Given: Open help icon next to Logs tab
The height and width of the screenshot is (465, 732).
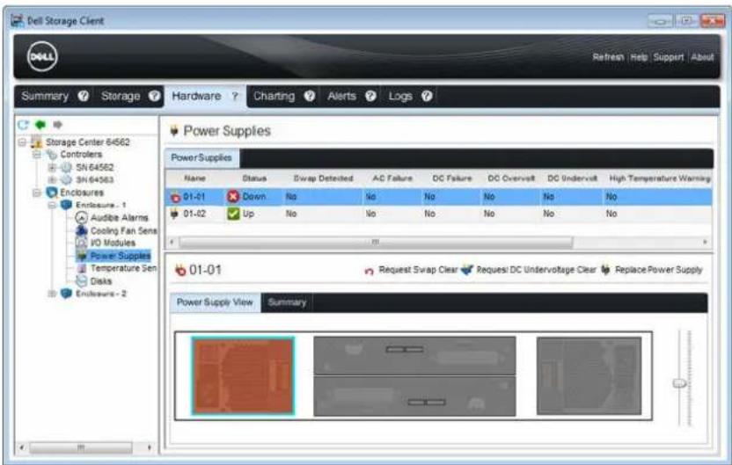Looking at the screenshot, I should 427,96.
